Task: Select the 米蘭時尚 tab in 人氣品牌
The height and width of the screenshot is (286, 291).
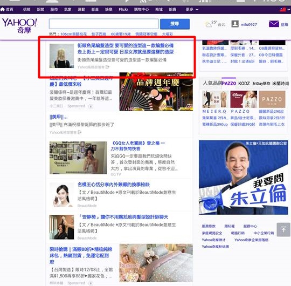Action: tap(280, 83)
